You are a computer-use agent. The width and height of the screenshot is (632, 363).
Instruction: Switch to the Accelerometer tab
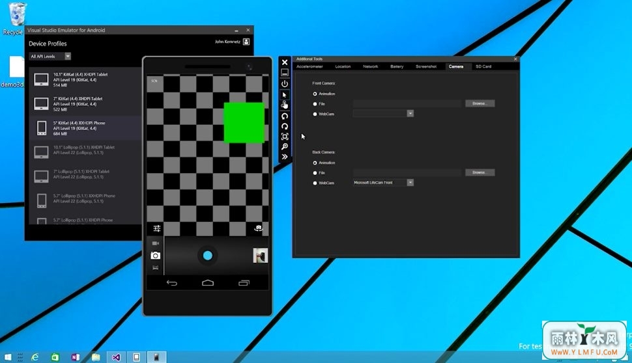[309, 66]
